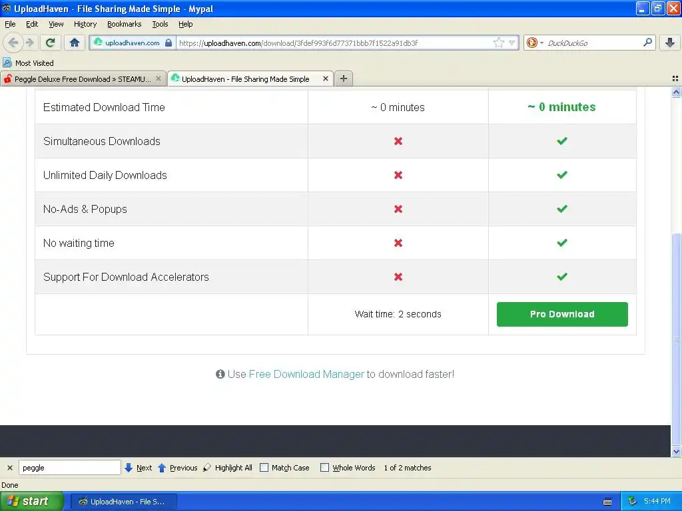
Task: Click the green check for Simultaneous Downloads
Action: coord(562,141)
